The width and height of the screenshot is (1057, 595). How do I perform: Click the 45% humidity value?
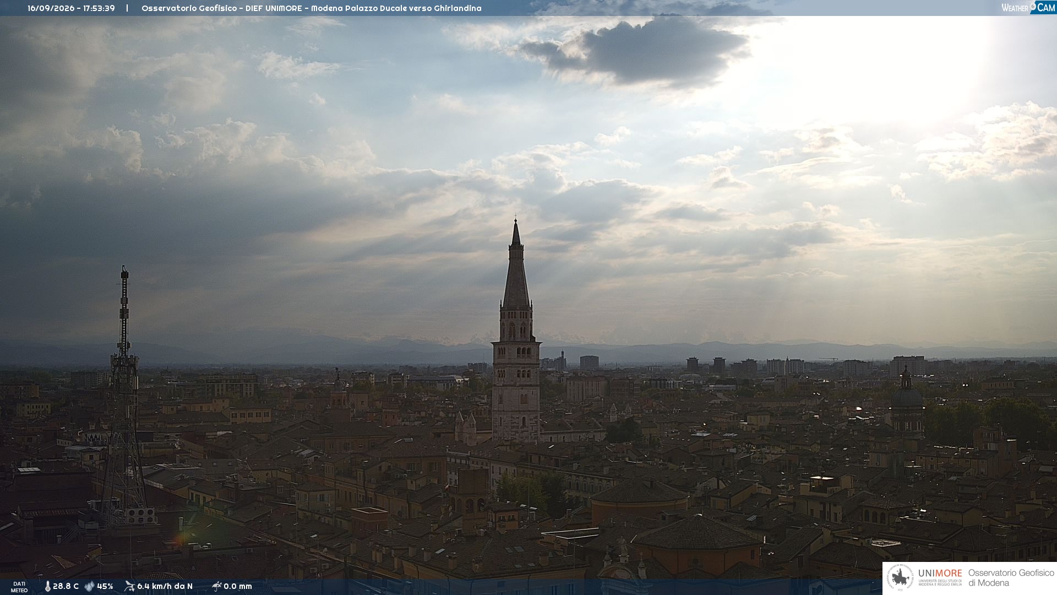(x=105, y=586)
